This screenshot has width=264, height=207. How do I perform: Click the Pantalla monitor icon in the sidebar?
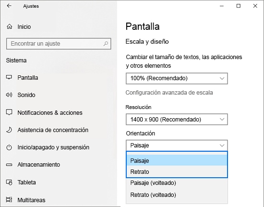[x=9, y=77]
